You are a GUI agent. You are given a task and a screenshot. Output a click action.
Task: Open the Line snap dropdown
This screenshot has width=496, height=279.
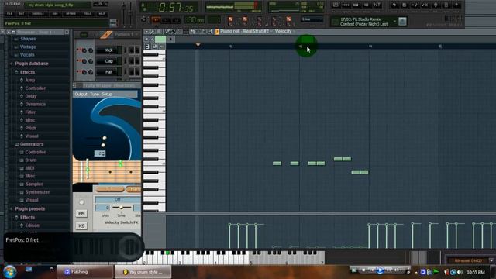tap(312, 19)
